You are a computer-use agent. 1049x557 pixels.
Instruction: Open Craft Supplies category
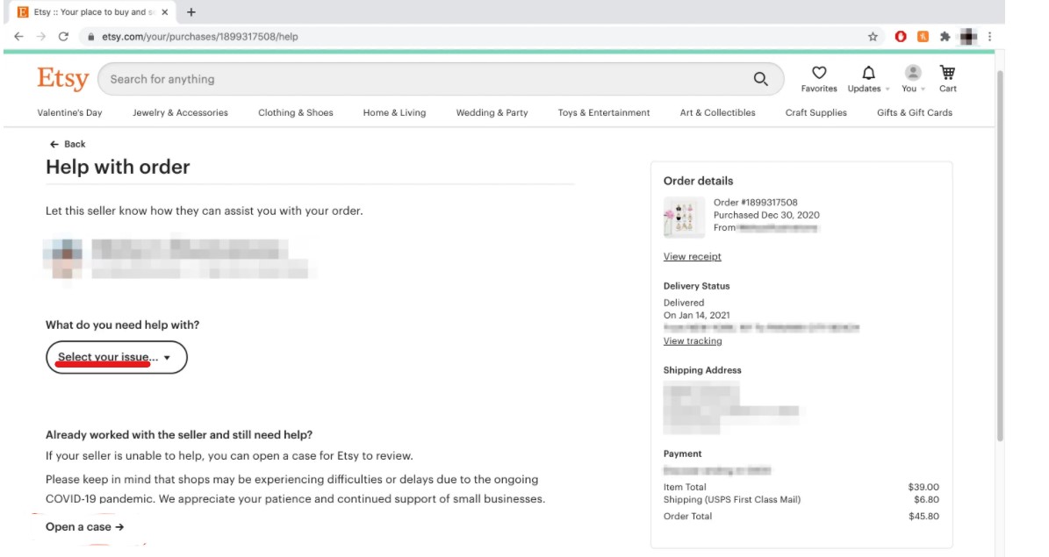point(816,112)
